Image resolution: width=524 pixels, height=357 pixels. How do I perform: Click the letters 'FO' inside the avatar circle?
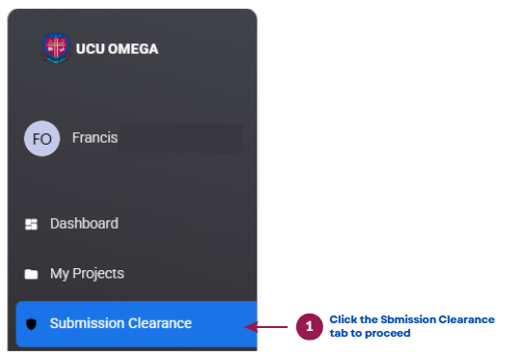41,139
